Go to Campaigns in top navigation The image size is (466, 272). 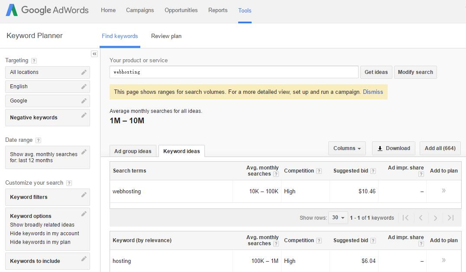pos(140,10)
